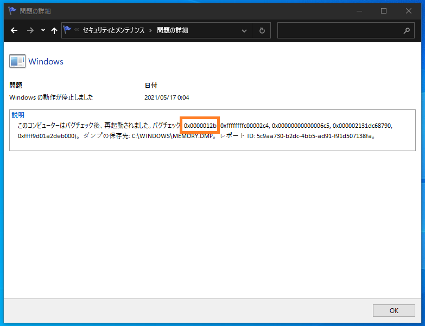Click the 問題 column label
The width and height of the screenshot is (425, 326).
pos(16,86)
